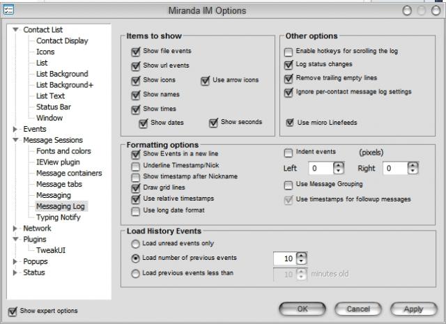
Task: Select the IEView plugin page
Action: pos(58,162)
